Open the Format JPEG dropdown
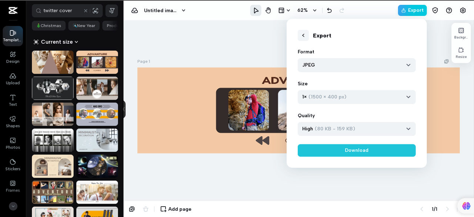This screenshot has width=474, height=217. pos(357,65)
